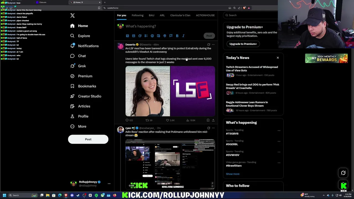Play the Adin Ross reaction video
Image resolution: width=354 pixels, height=199 pixels.
click(x=170, y=165)
